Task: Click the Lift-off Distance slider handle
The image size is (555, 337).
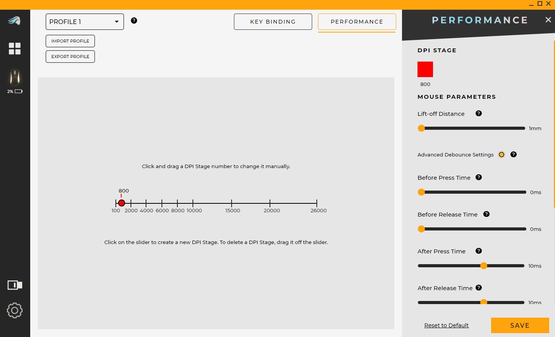Action: (x=421, y=128)
